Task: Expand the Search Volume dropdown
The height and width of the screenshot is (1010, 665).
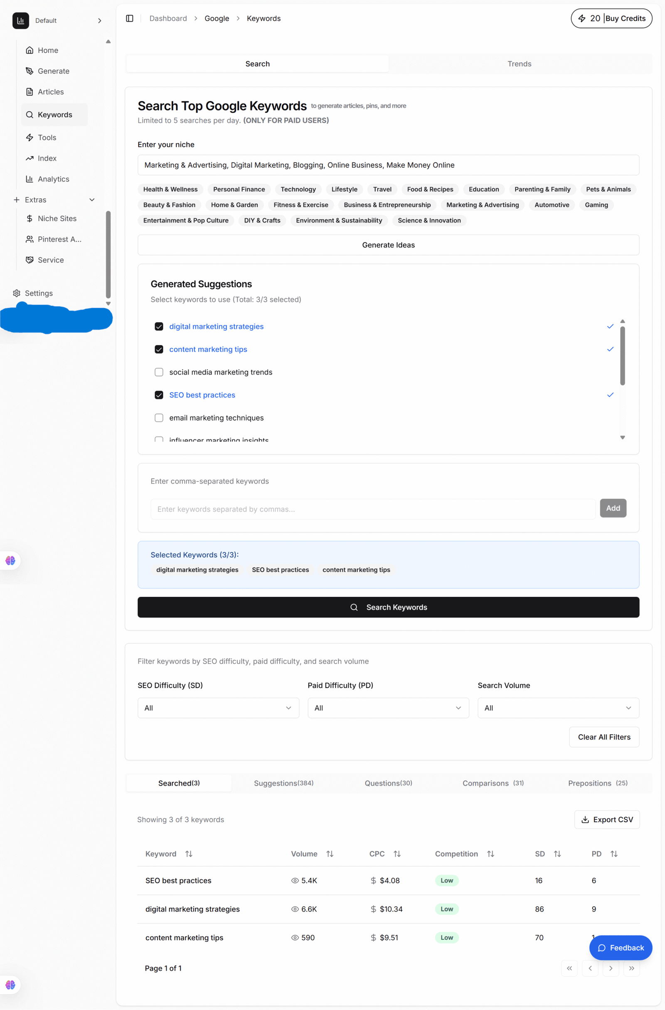Action: click(558, 708)
